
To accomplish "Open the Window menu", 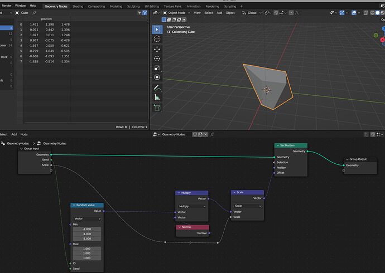I will pyautogui.click(x=20, y=6).
